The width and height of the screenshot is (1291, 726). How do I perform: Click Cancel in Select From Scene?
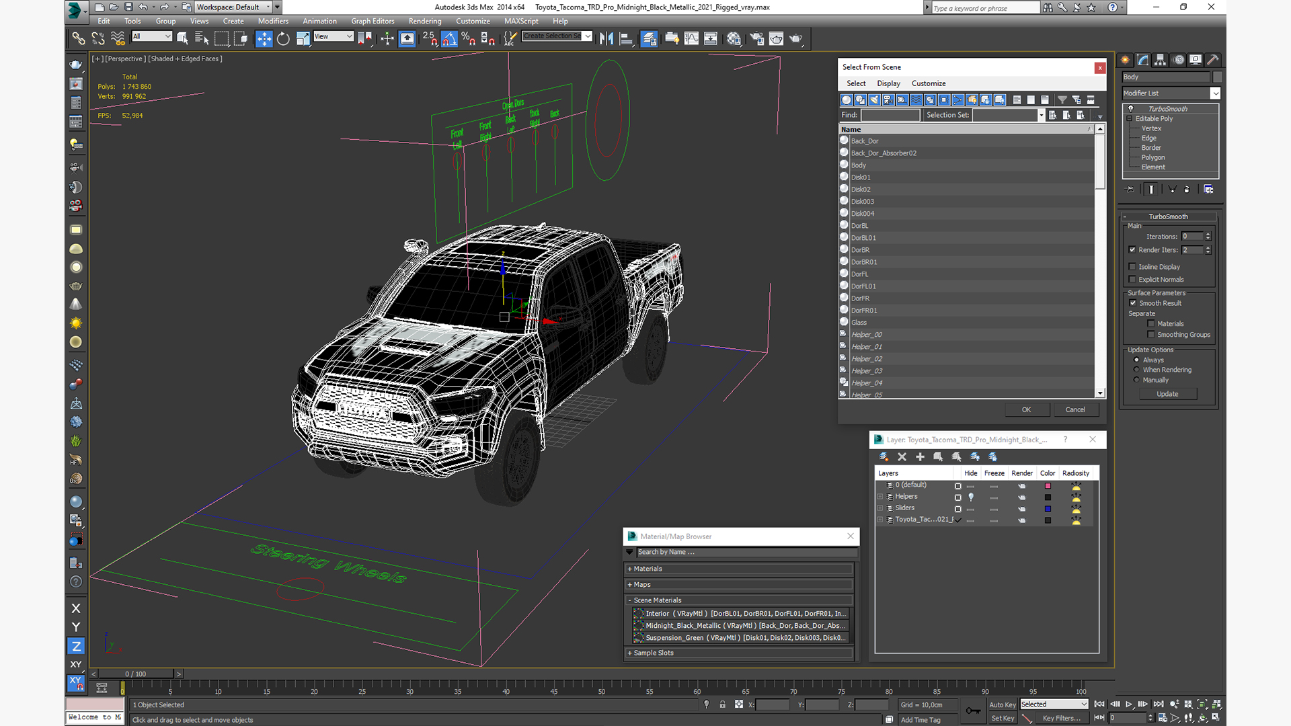1075,409
